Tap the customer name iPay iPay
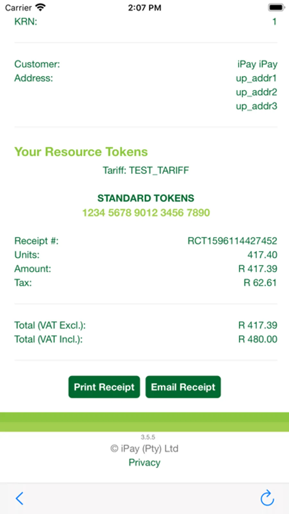This screenshot has height=514, width=289. (257, 64)
